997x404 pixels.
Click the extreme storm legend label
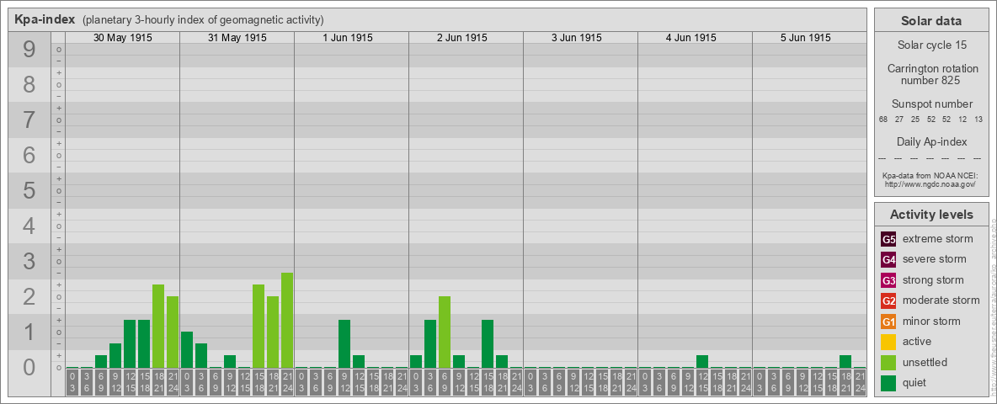(x=937, y=240)
